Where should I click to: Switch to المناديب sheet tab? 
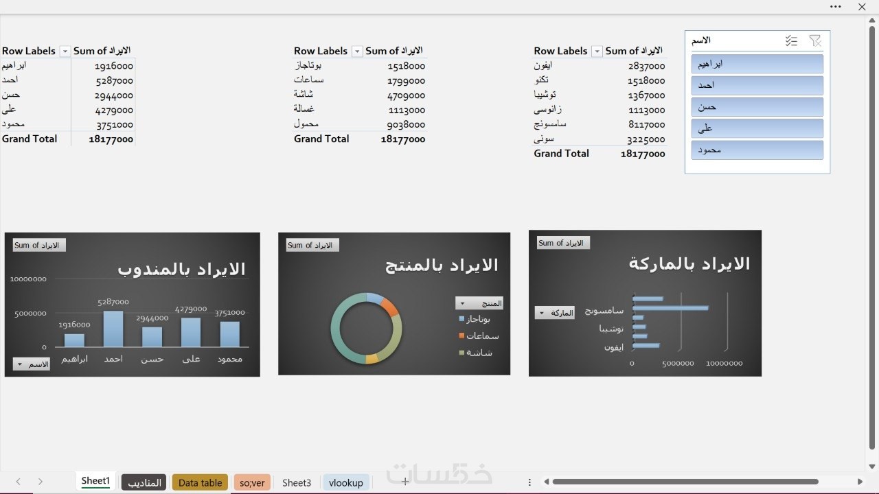coord(144,482)
